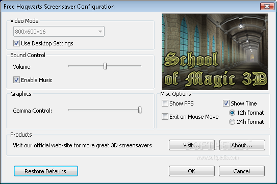The height and width of the screenshot is (184, 277).
Task: Select the 24h format radio button
Action: click(x=232, y=122)
